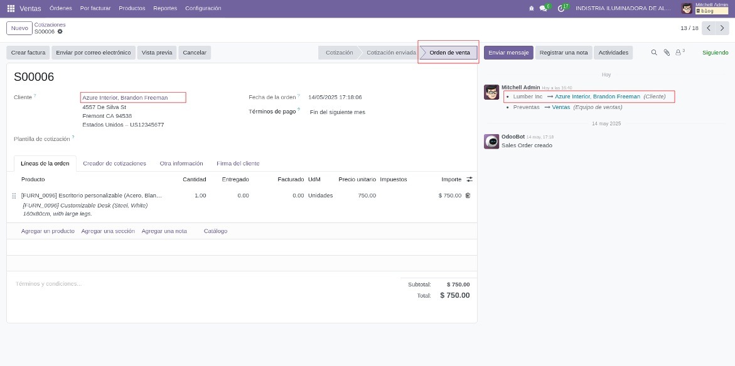Image resolution: width=735 pixels, height=366 pixels.
Task: Click the Escritorio personalizable product cell
Action: pos(92,195)
